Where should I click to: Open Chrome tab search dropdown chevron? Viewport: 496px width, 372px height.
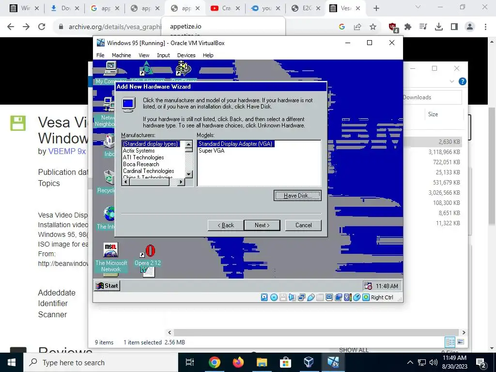[x=418, y=7]
